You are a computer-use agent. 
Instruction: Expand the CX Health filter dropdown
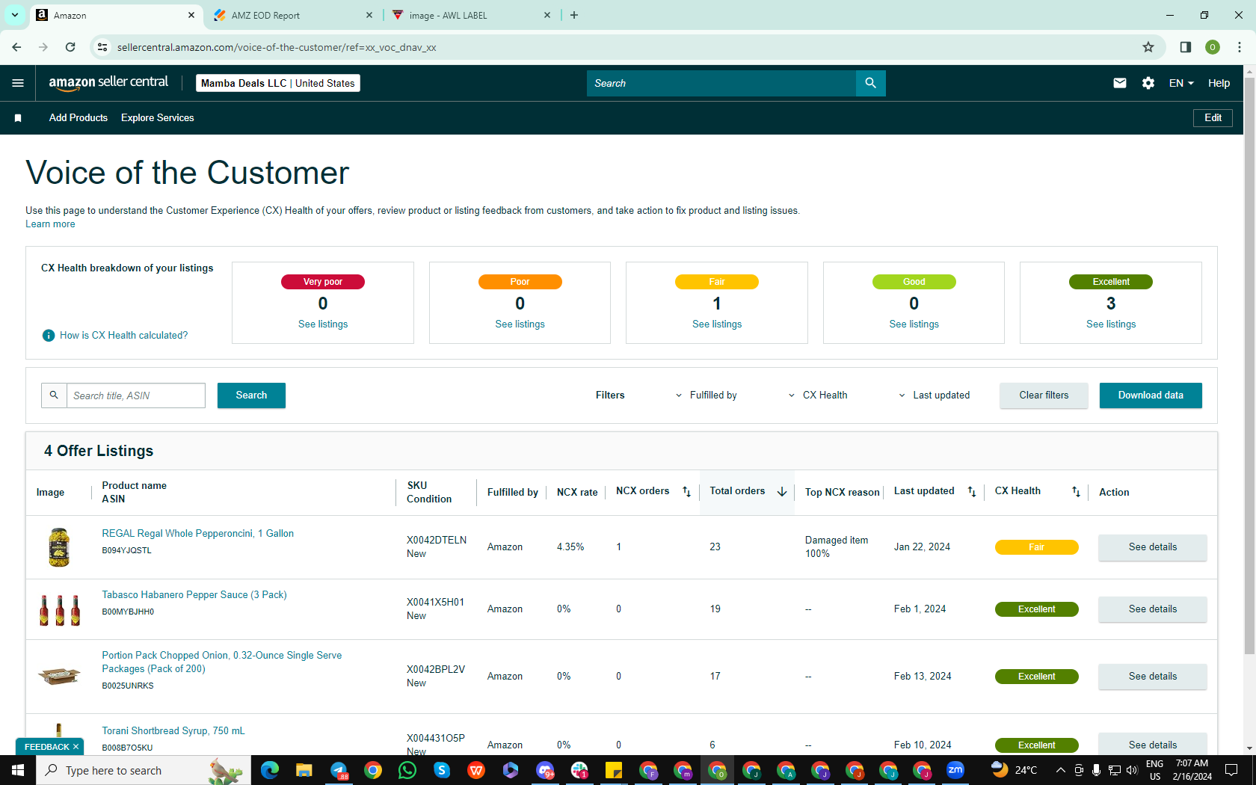coord(818,395)
